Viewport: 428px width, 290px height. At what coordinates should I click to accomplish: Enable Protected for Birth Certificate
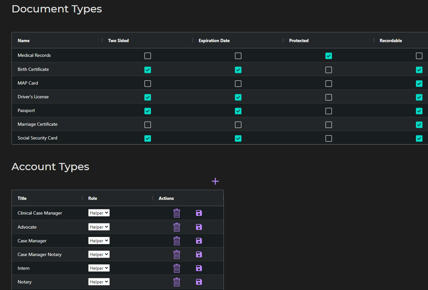point(329,70)
